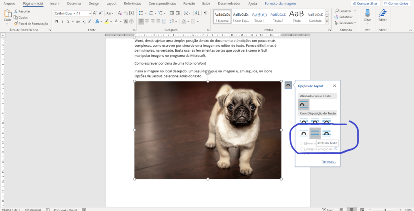Toggle subscript formatting
This screenshot has width=414, height=211.
[84, 21]
